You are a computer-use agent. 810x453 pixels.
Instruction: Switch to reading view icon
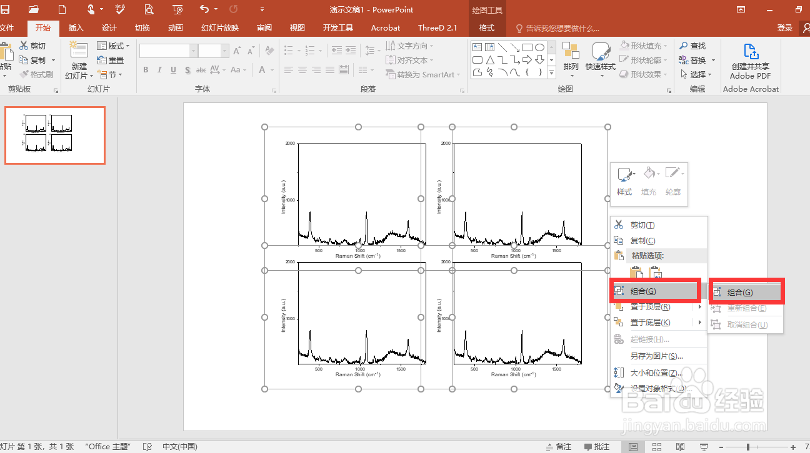click(681, 447)
